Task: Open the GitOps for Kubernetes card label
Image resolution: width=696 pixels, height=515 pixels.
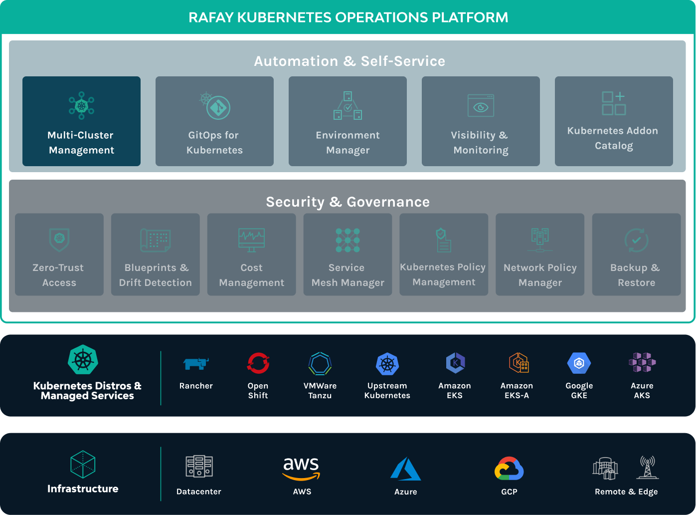Action: pyautogui.click(x=214, y=143)
